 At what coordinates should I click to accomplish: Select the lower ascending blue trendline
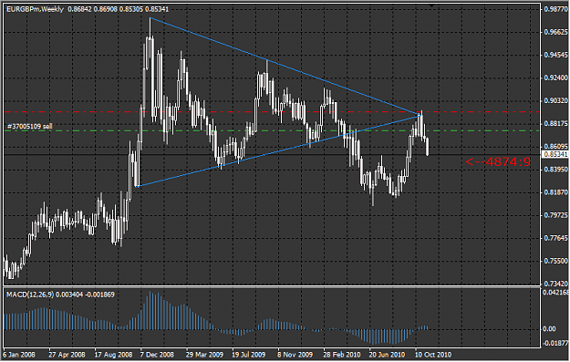278,150
